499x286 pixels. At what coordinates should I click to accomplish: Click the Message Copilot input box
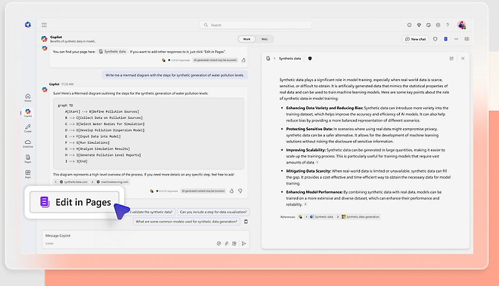(x=146, y=239)
